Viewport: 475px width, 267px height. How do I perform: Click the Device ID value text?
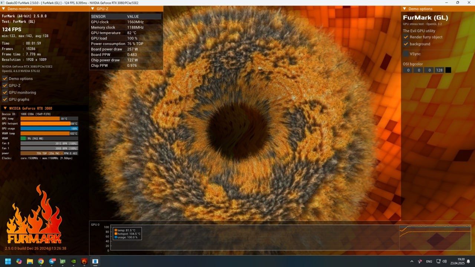coord(36,114)
